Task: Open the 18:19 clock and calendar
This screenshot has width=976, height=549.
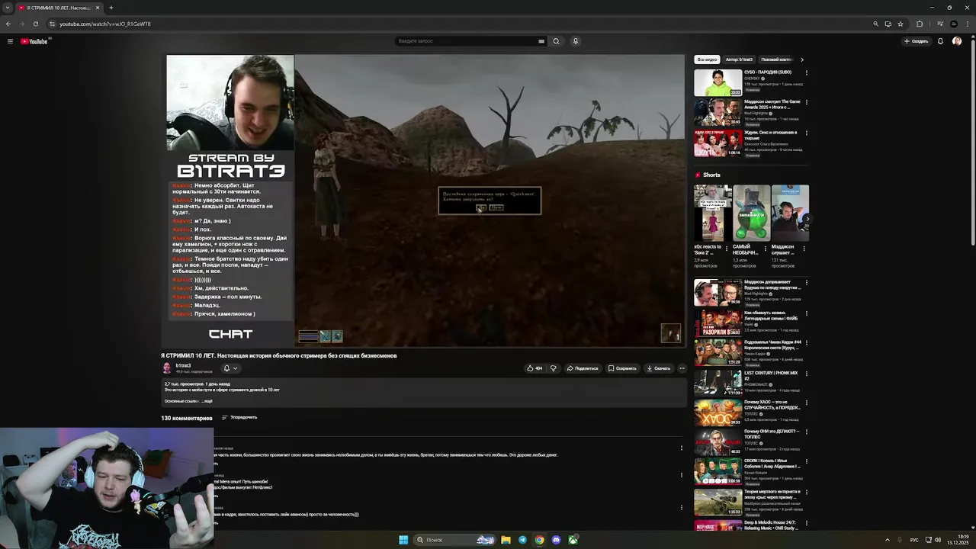Action: coord(957,540)
